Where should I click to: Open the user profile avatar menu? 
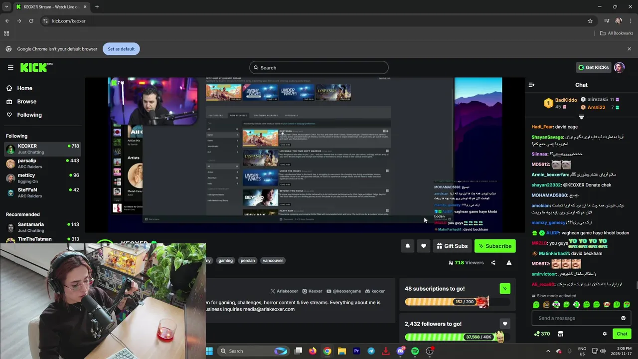(619, 67)
